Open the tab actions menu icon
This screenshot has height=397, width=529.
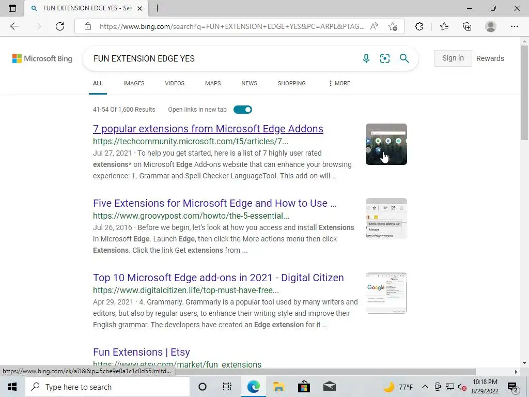coord(12,8)
